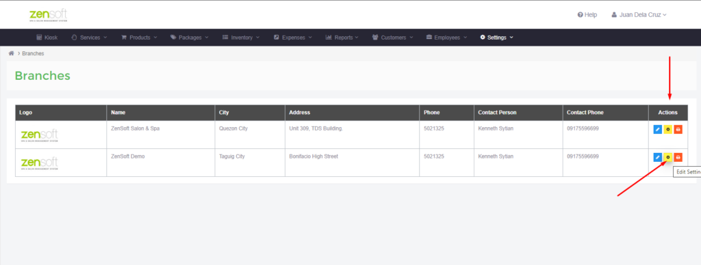Image resolution: width=701 pixels, height=265 pixels.
Task: Click the Branches breadcrumb text
Action: click(33, 53)
